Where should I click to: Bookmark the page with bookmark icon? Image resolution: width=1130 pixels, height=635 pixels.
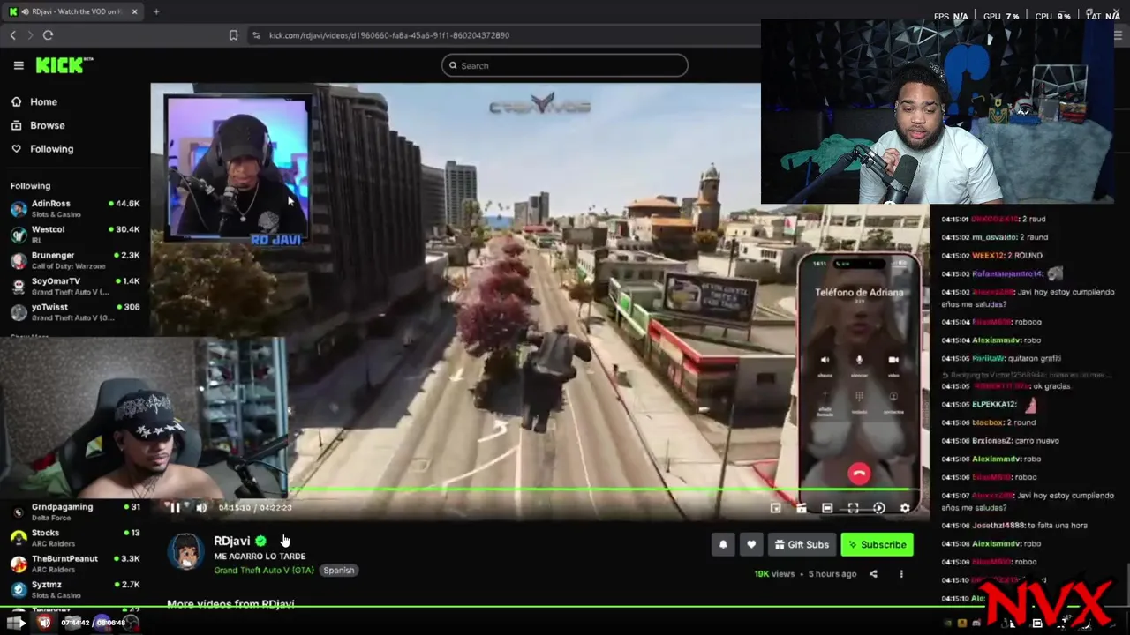[233, 35]
